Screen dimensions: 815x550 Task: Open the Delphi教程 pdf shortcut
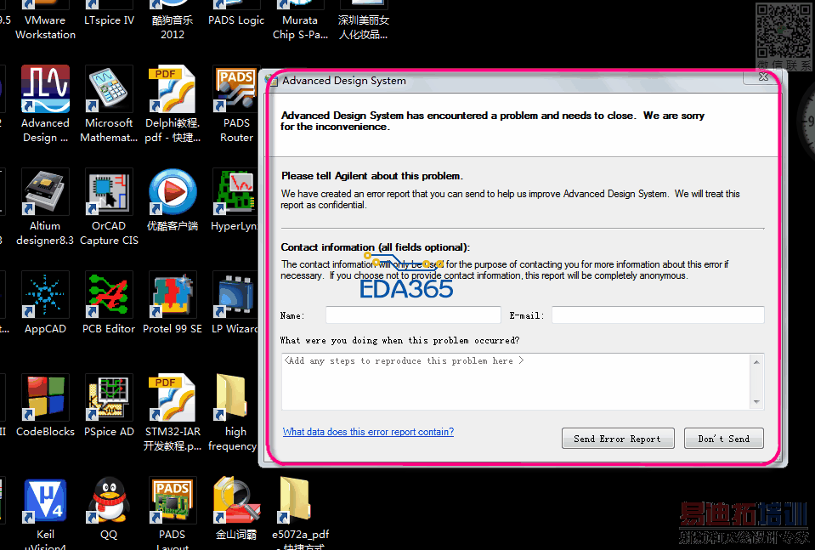point(172,104)
